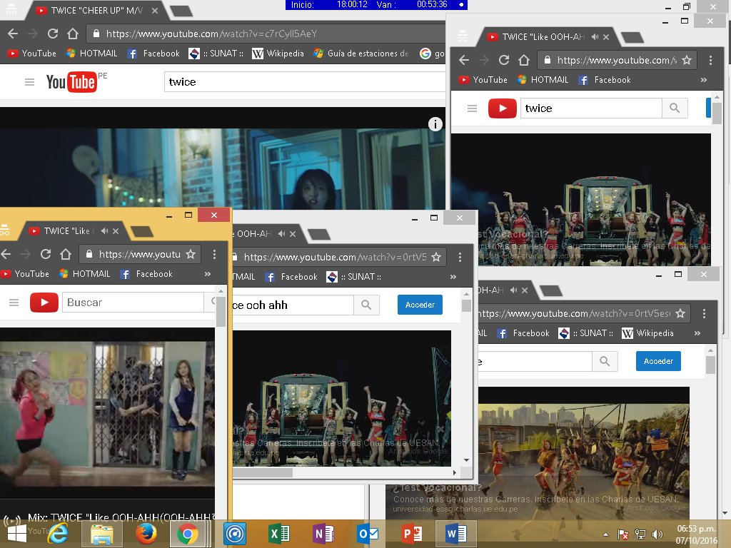Click the system tray volume speaker icon
This screenshot has width=731, height=548.
tap(657, 534)
